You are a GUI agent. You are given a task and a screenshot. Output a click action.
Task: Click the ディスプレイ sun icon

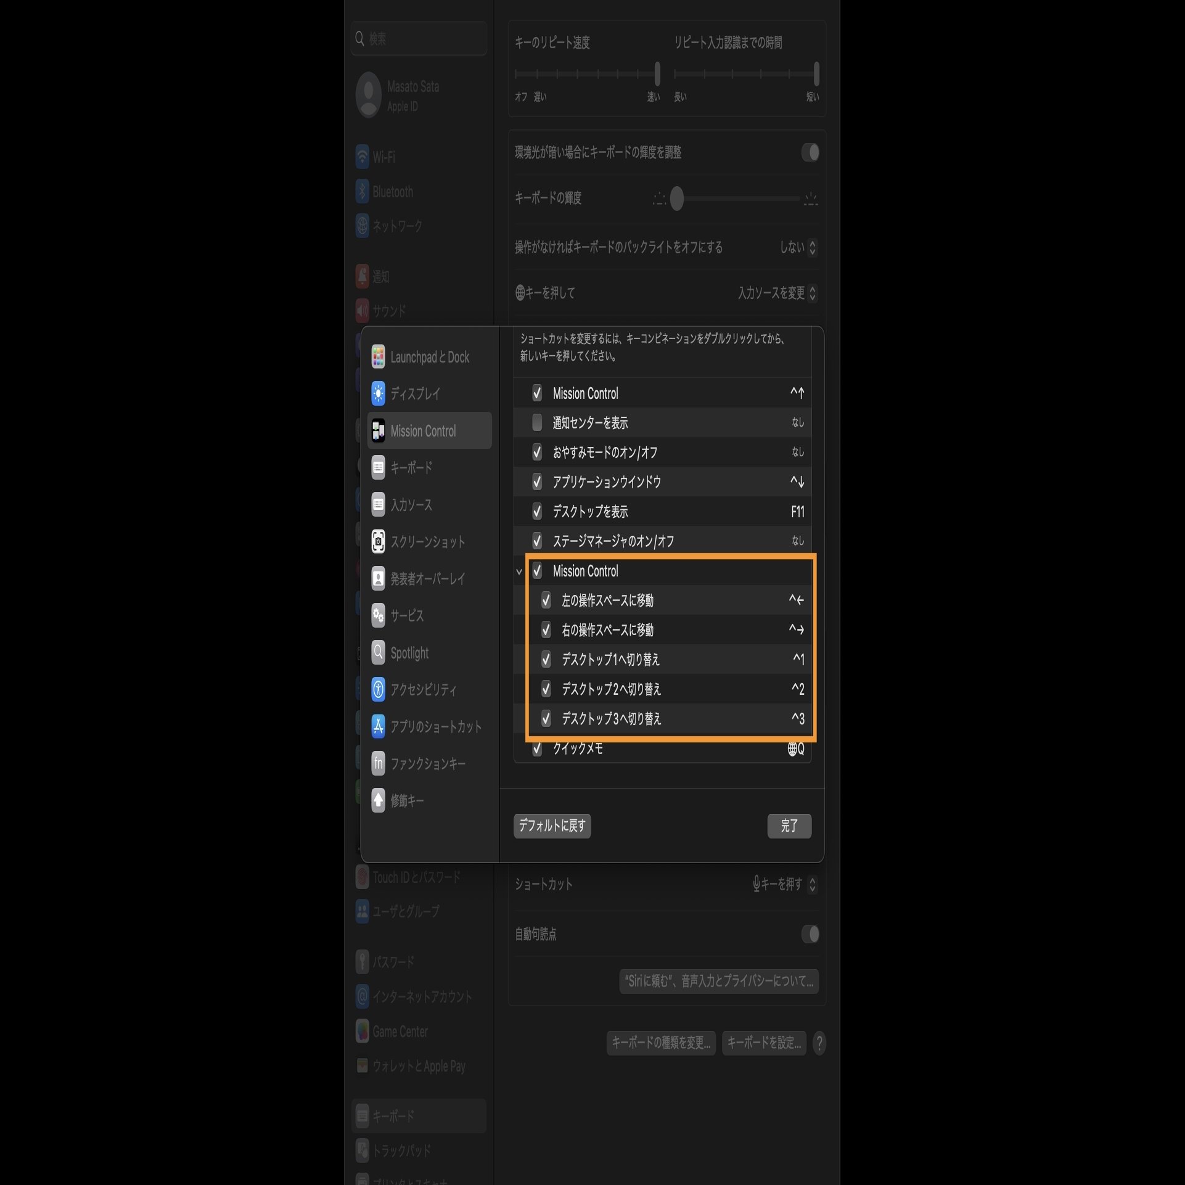click(x=378, y=393)
